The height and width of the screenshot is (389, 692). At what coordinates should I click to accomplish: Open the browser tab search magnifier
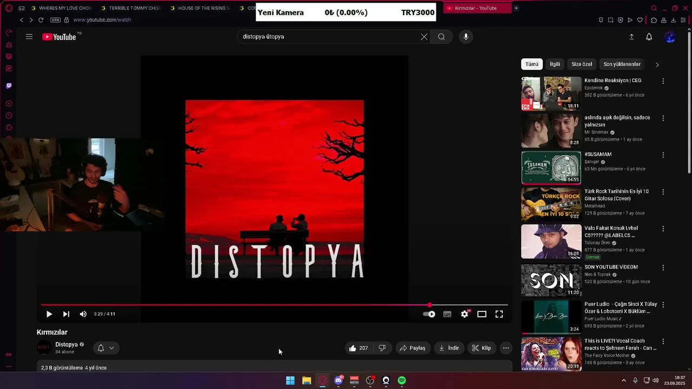[x=654, y=8]
